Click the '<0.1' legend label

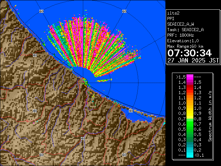[x=199, y=155]
